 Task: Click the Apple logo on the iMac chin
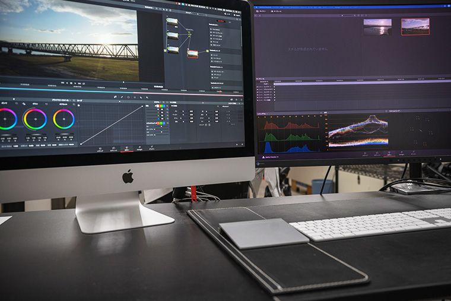[x=128, y=176]
